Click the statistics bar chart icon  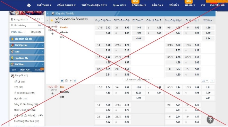(75, 81)
